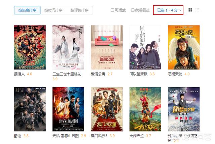Enable the 可播放 checkbox

tap(112, 10)
